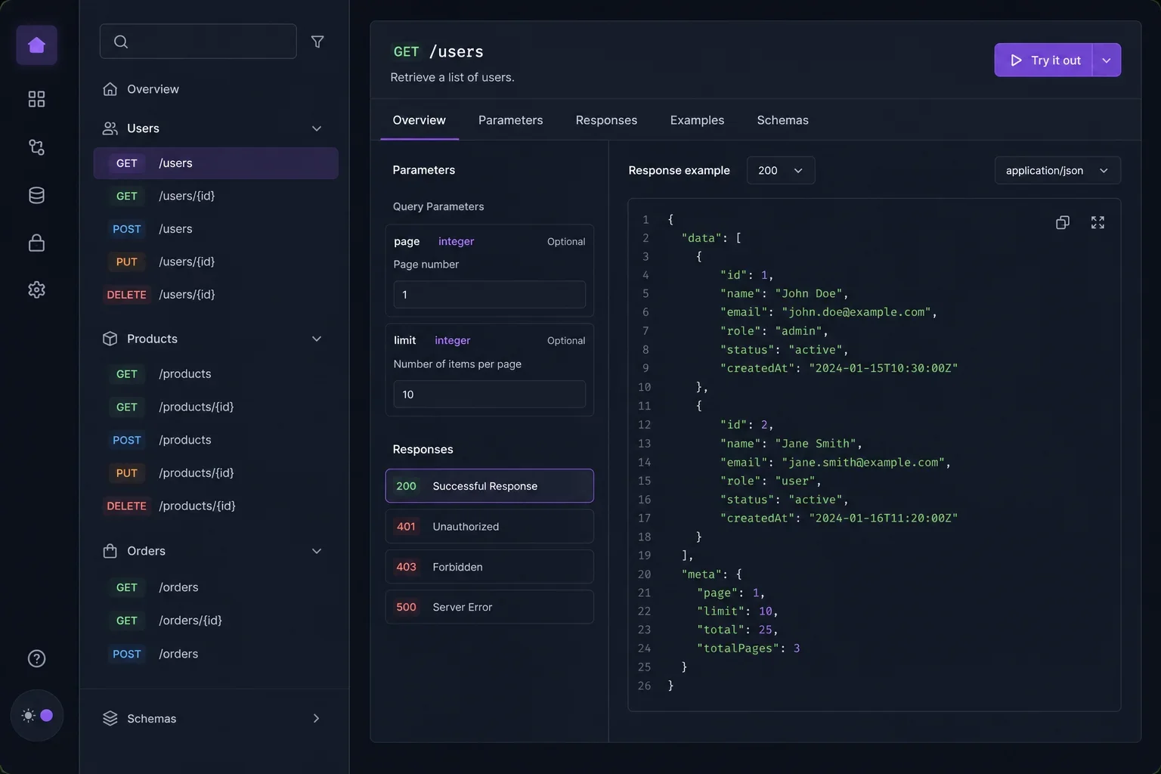Open the git branch icon in sidebar
This screenshot has width=1161, height=774.
(x=36, y=147)
